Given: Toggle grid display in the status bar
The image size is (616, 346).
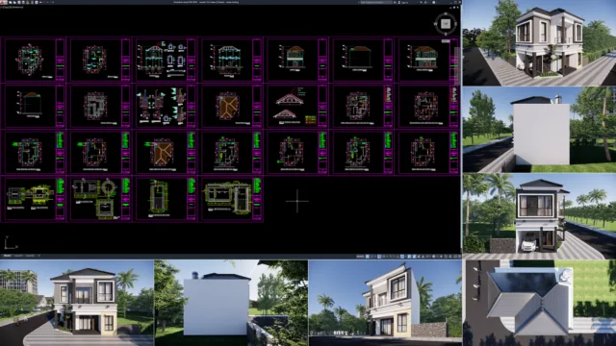Looking at the screenshot, I should tap(368, 257).
